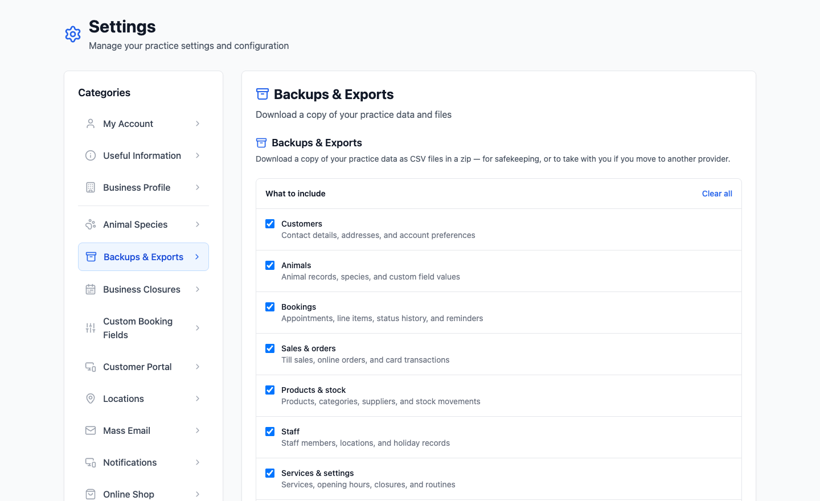Click the Business Profile building icon

(91, 187)
